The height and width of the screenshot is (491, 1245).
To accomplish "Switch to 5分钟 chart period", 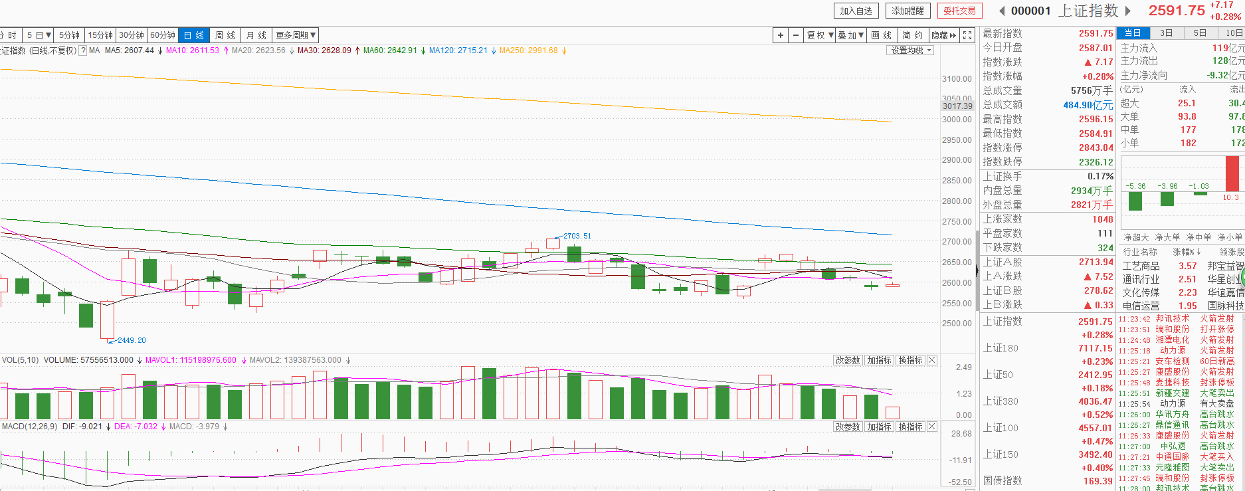I will 69,35.
